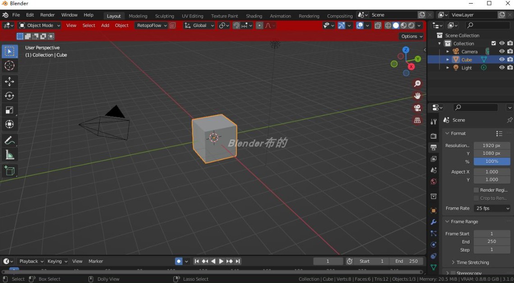
Task: Open the Object Data green triangle tab
Action: pyautogui.click(x=433, y=267)
